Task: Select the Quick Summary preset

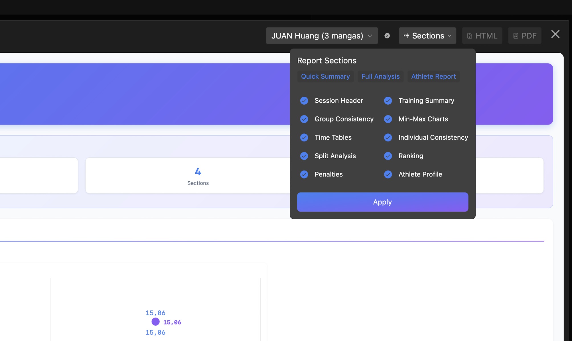Action: 325,76
